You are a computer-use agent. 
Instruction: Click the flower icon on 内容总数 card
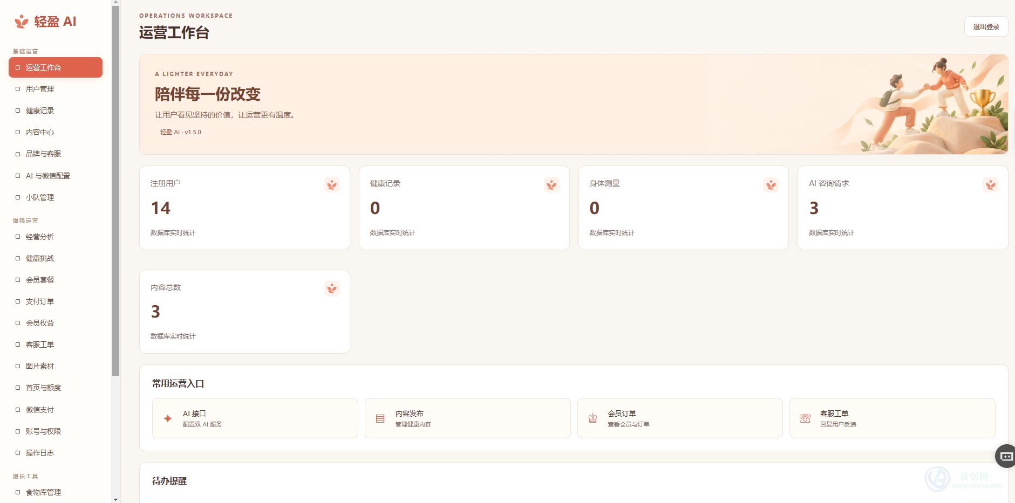pyautogui.click(x=332, y=288)
